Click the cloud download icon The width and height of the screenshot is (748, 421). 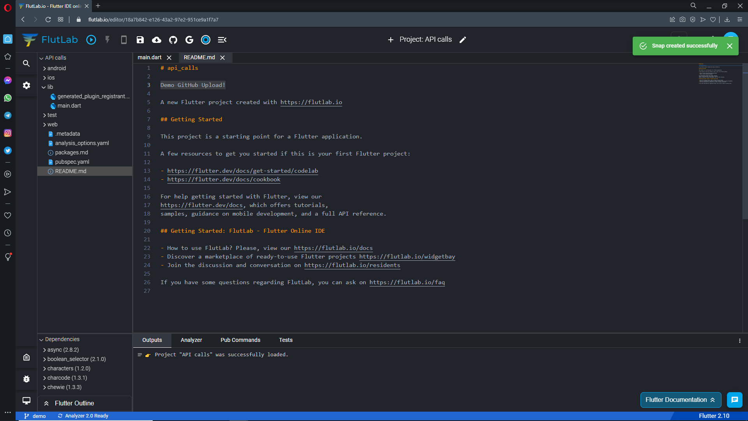[157, 40]
